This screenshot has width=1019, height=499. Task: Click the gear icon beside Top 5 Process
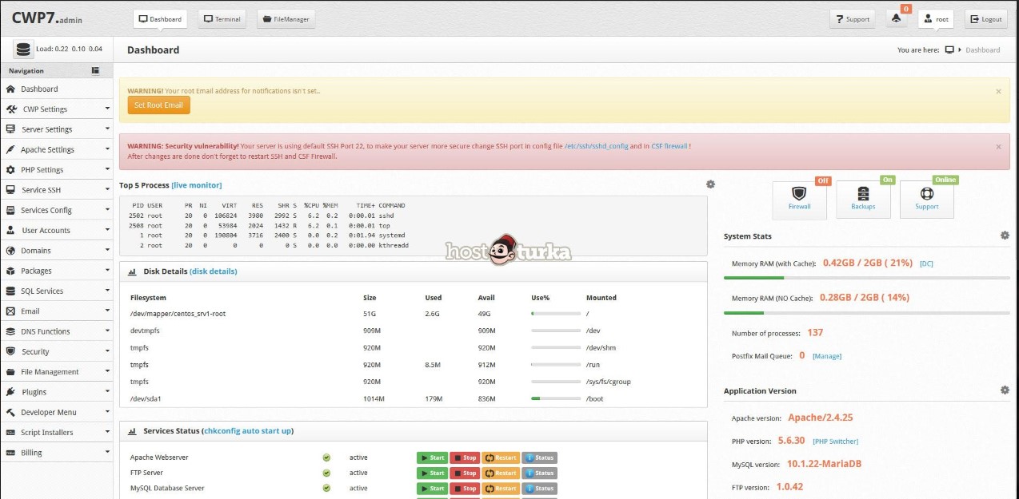coord(710,184)
